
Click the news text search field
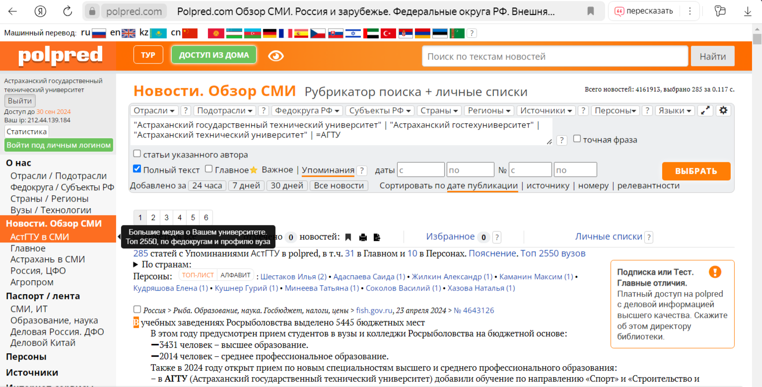(x=554, y=56)
